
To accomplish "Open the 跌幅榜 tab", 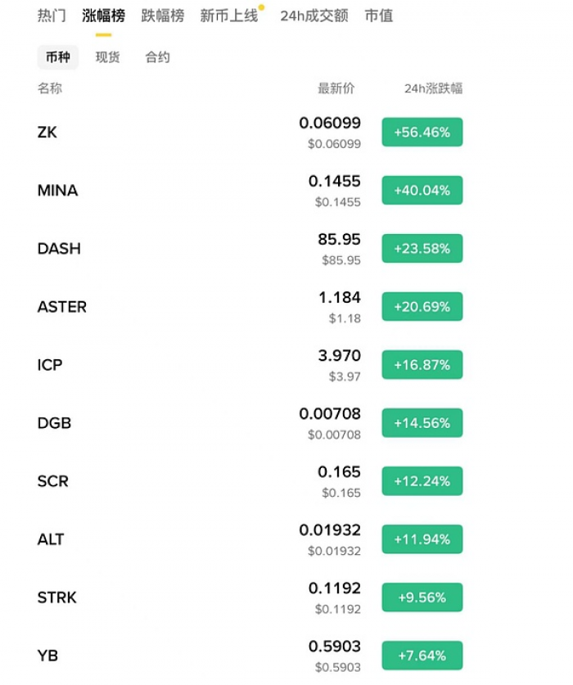I will tap(162, 16).
